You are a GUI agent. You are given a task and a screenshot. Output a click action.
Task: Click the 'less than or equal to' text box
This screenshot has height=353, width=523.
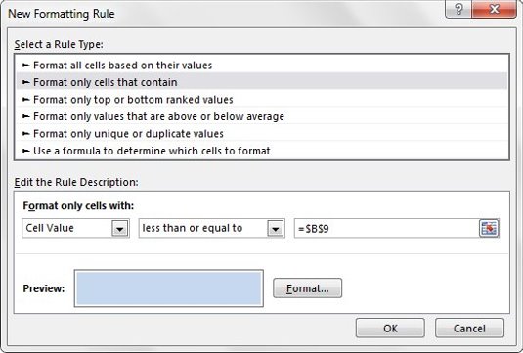[x=203, y=228]
